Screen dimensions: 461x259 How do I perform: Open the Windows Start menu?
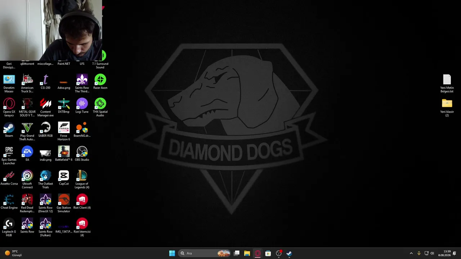(172, 253)
